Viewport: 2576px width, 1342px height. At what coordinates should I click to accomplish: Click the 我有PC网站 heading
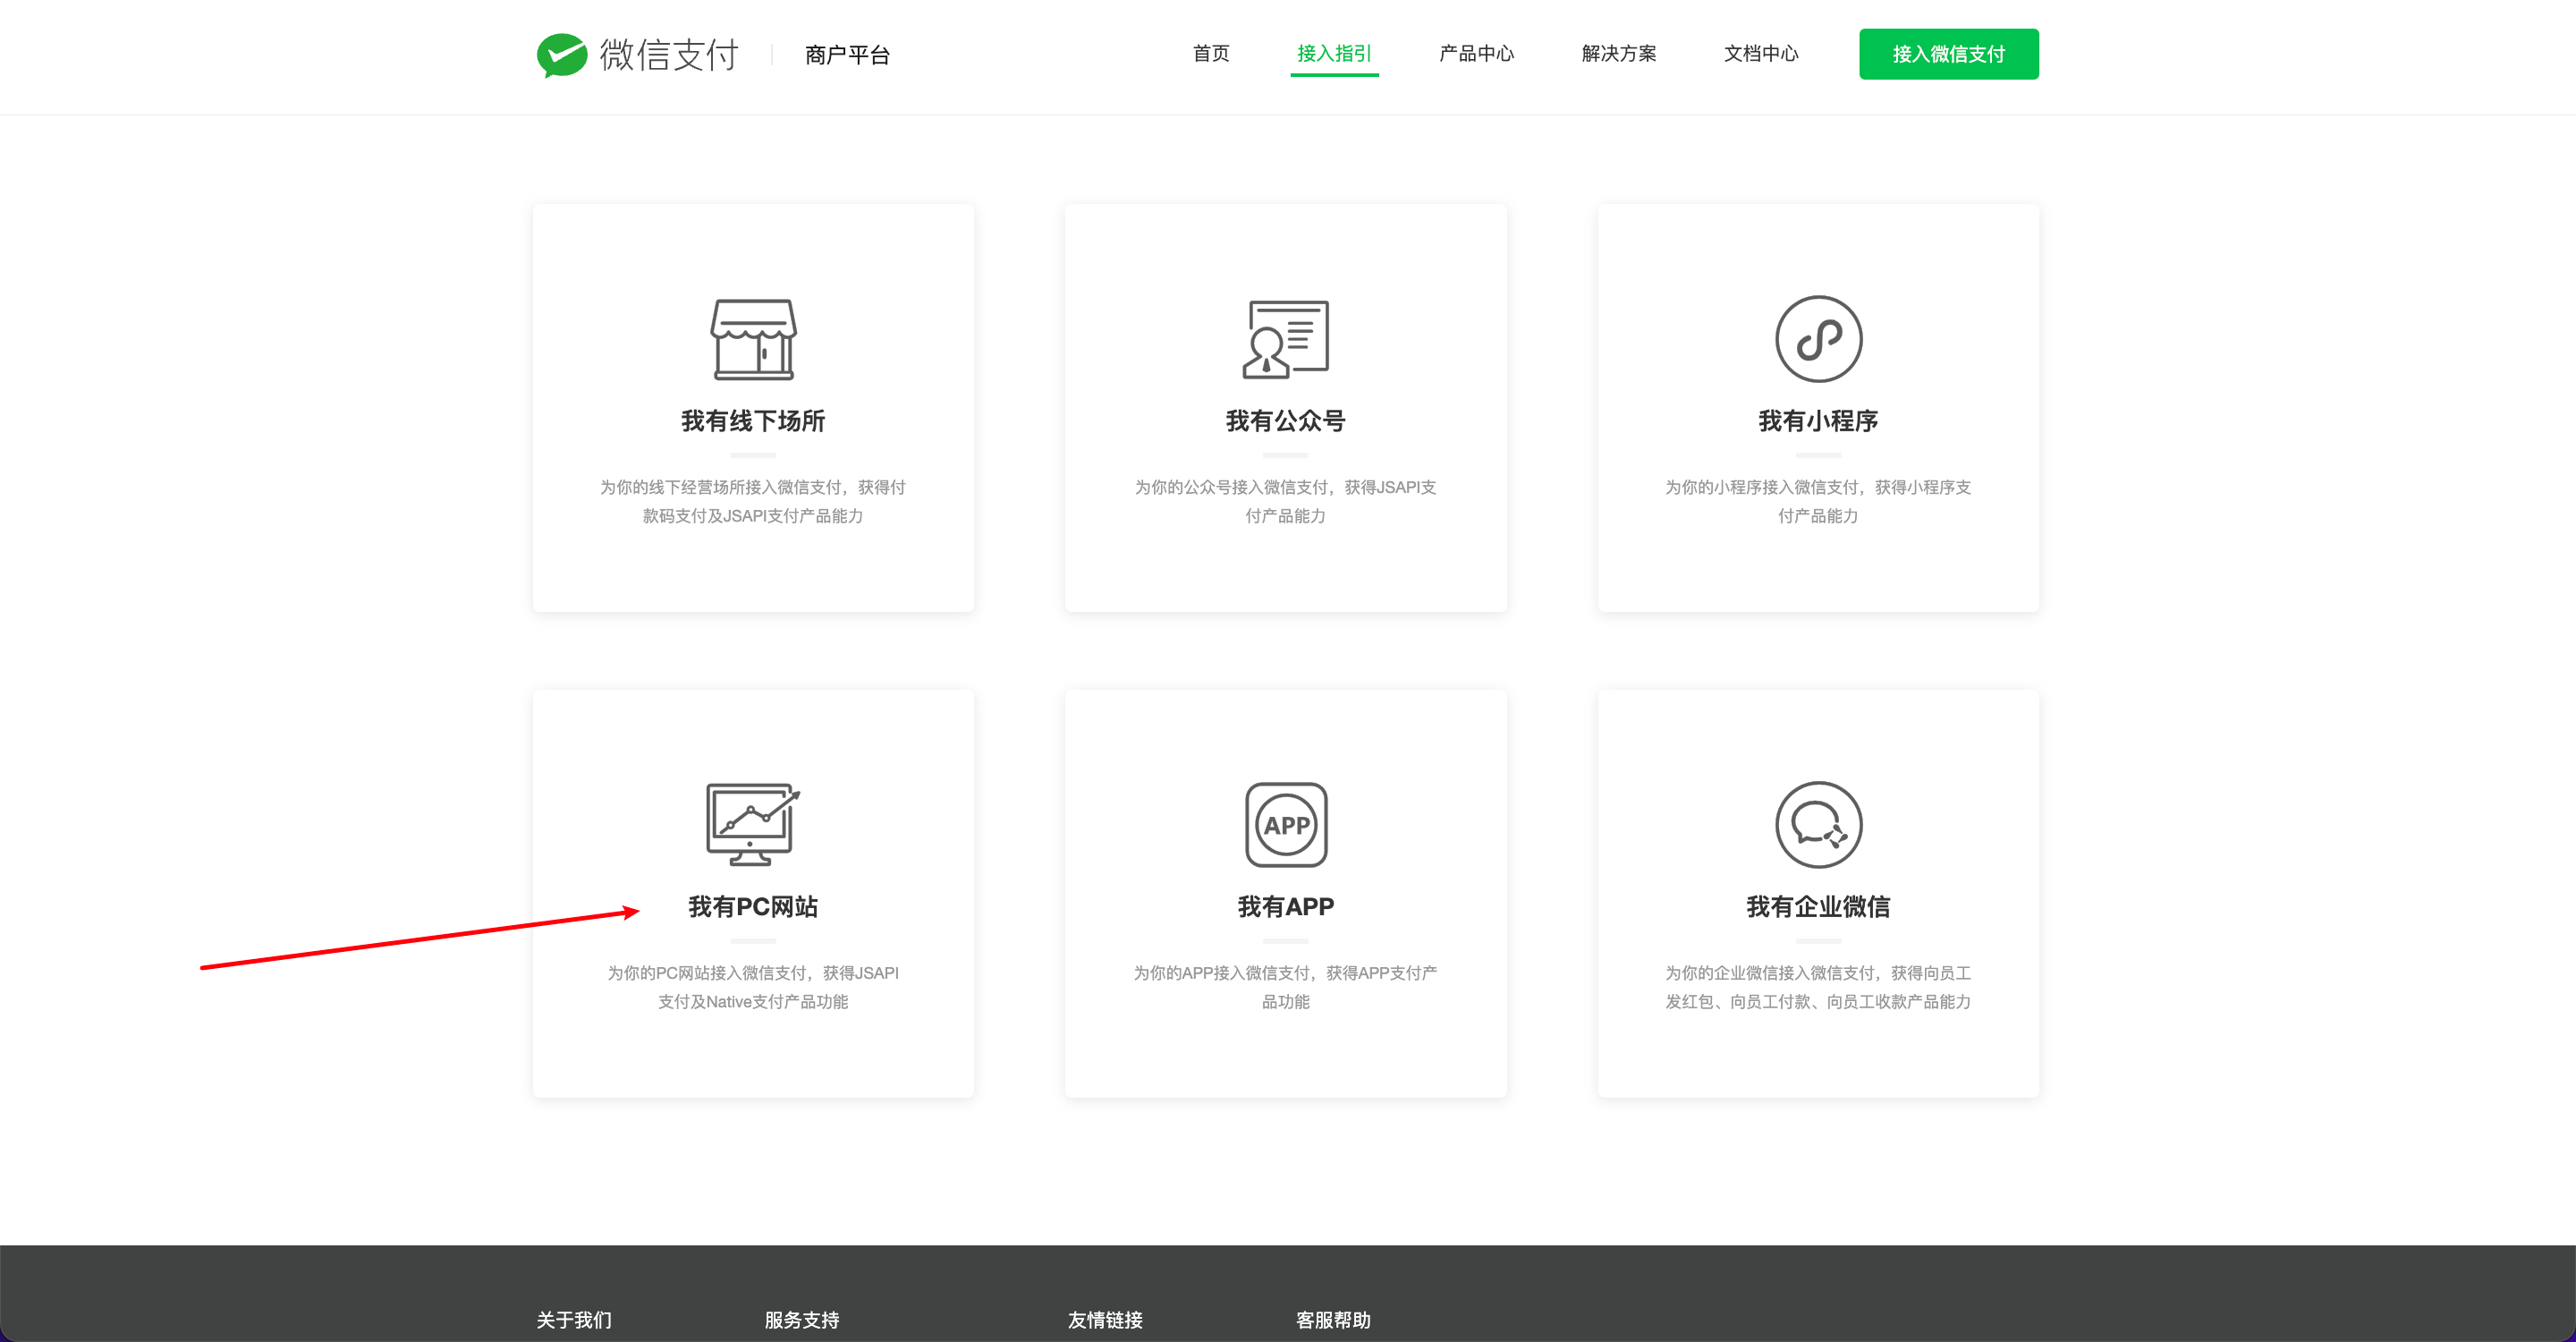[753, 906]
